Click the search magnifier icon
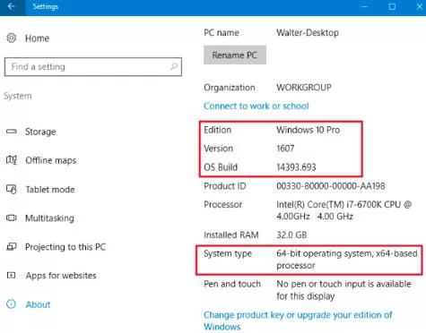Image resolution: width=426 pixels, height=333 pixels. 174,66
